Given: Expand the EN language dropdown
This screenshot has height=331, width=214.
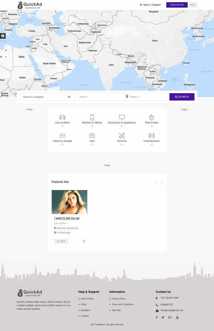Looking at the screenshot, I should point(193,5).
